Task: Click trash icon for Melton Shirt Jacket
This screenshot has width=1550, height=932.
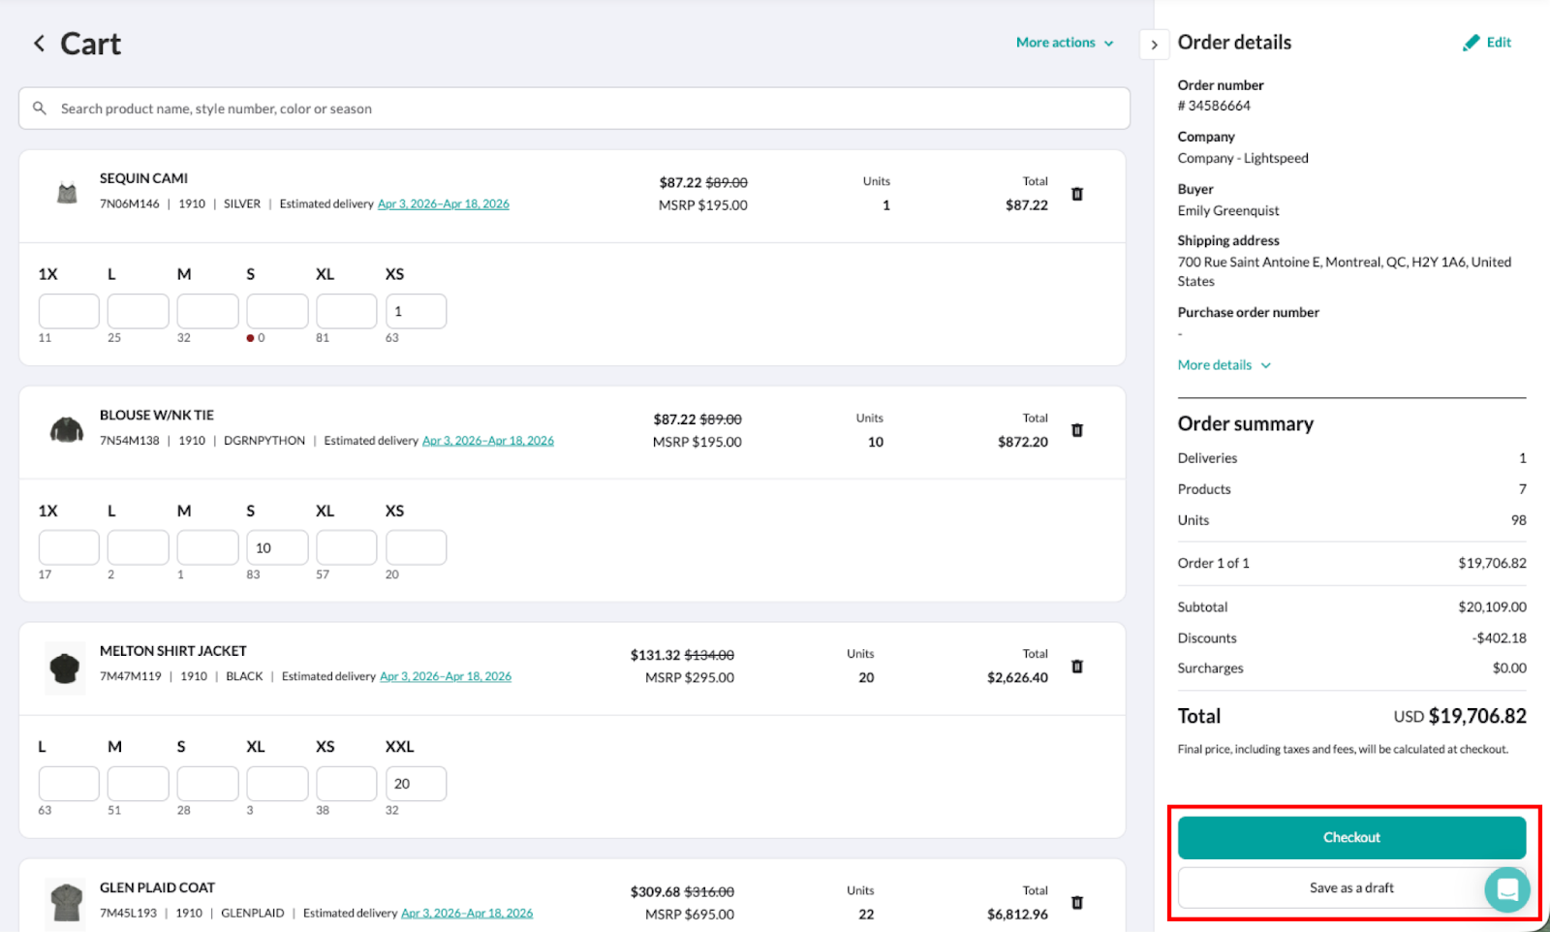Action: tap(1076, 667)
